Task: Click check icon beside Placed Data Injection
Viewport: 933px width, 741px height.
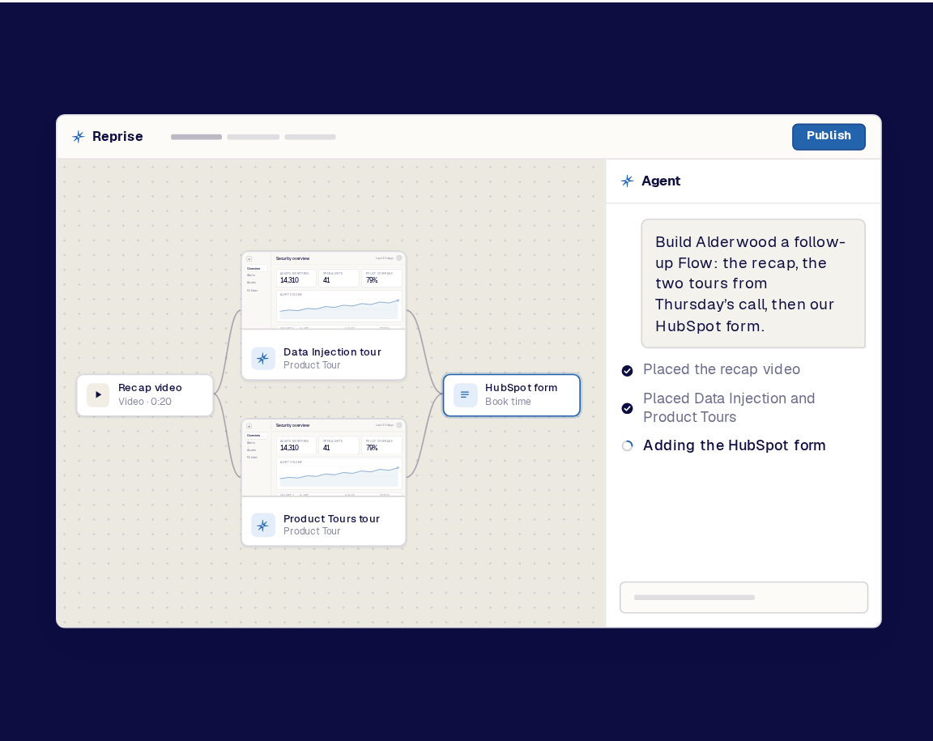Action: pos(627,408)
